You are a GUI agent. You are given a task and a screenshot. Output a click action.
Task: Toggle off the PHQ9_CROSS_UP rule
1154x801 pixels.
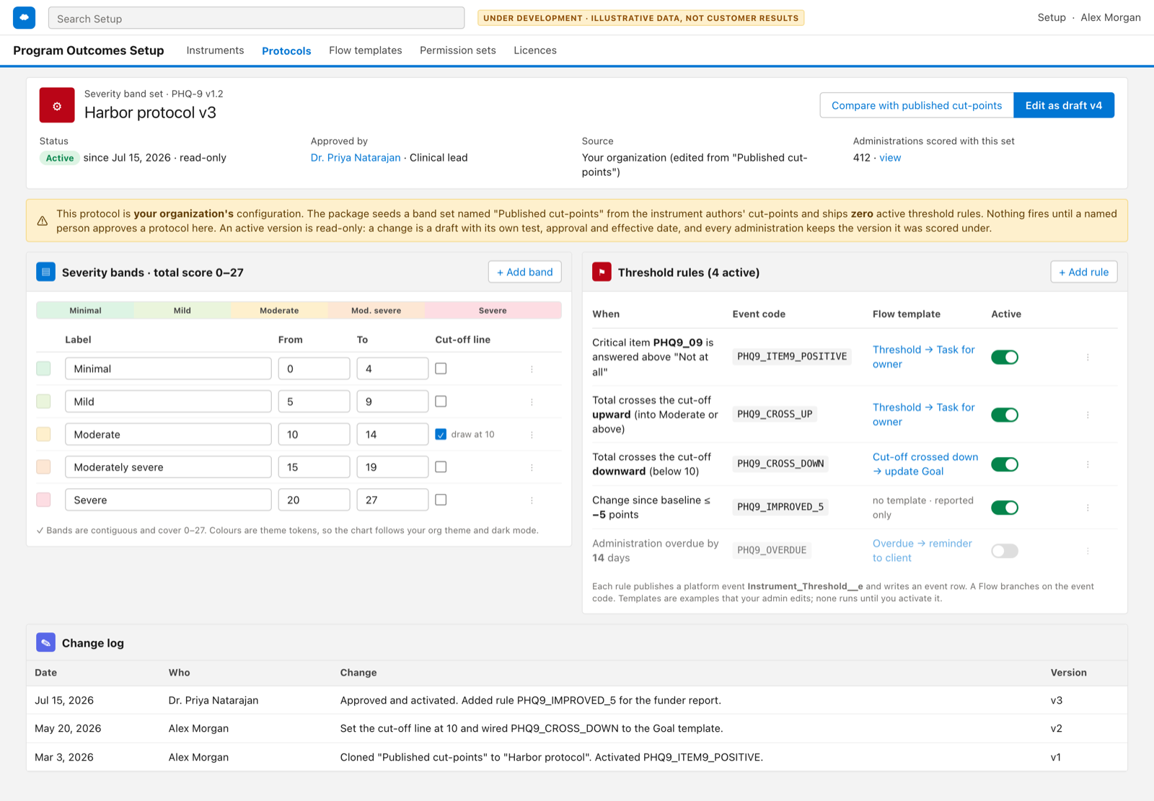(1005, 415)
